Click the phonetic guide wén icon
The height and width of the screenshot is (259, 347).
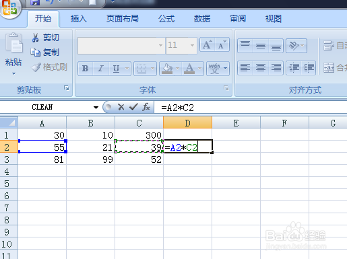tap(214, 69)
